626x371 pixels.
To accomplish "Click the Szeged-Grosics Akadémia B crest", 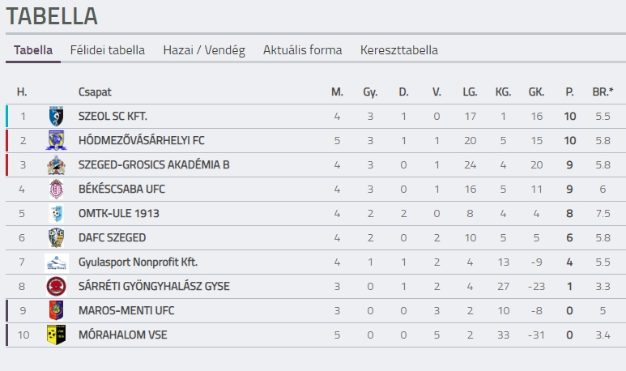I will pyautogui.click(x=55, y=164).
